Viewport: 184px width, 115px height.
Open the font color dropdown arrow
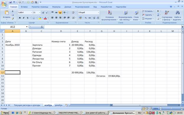(48, 18)
